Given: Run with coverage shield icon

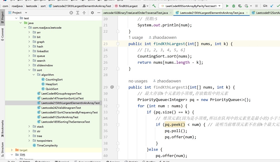Looking at the screenshot, I should [240, 6].
